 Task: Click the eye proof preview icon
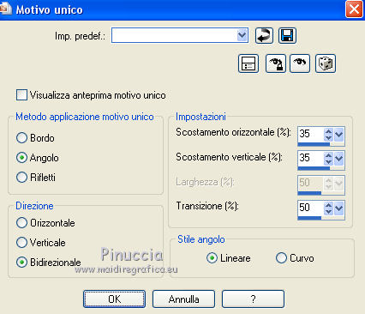(x=300, y=63)
